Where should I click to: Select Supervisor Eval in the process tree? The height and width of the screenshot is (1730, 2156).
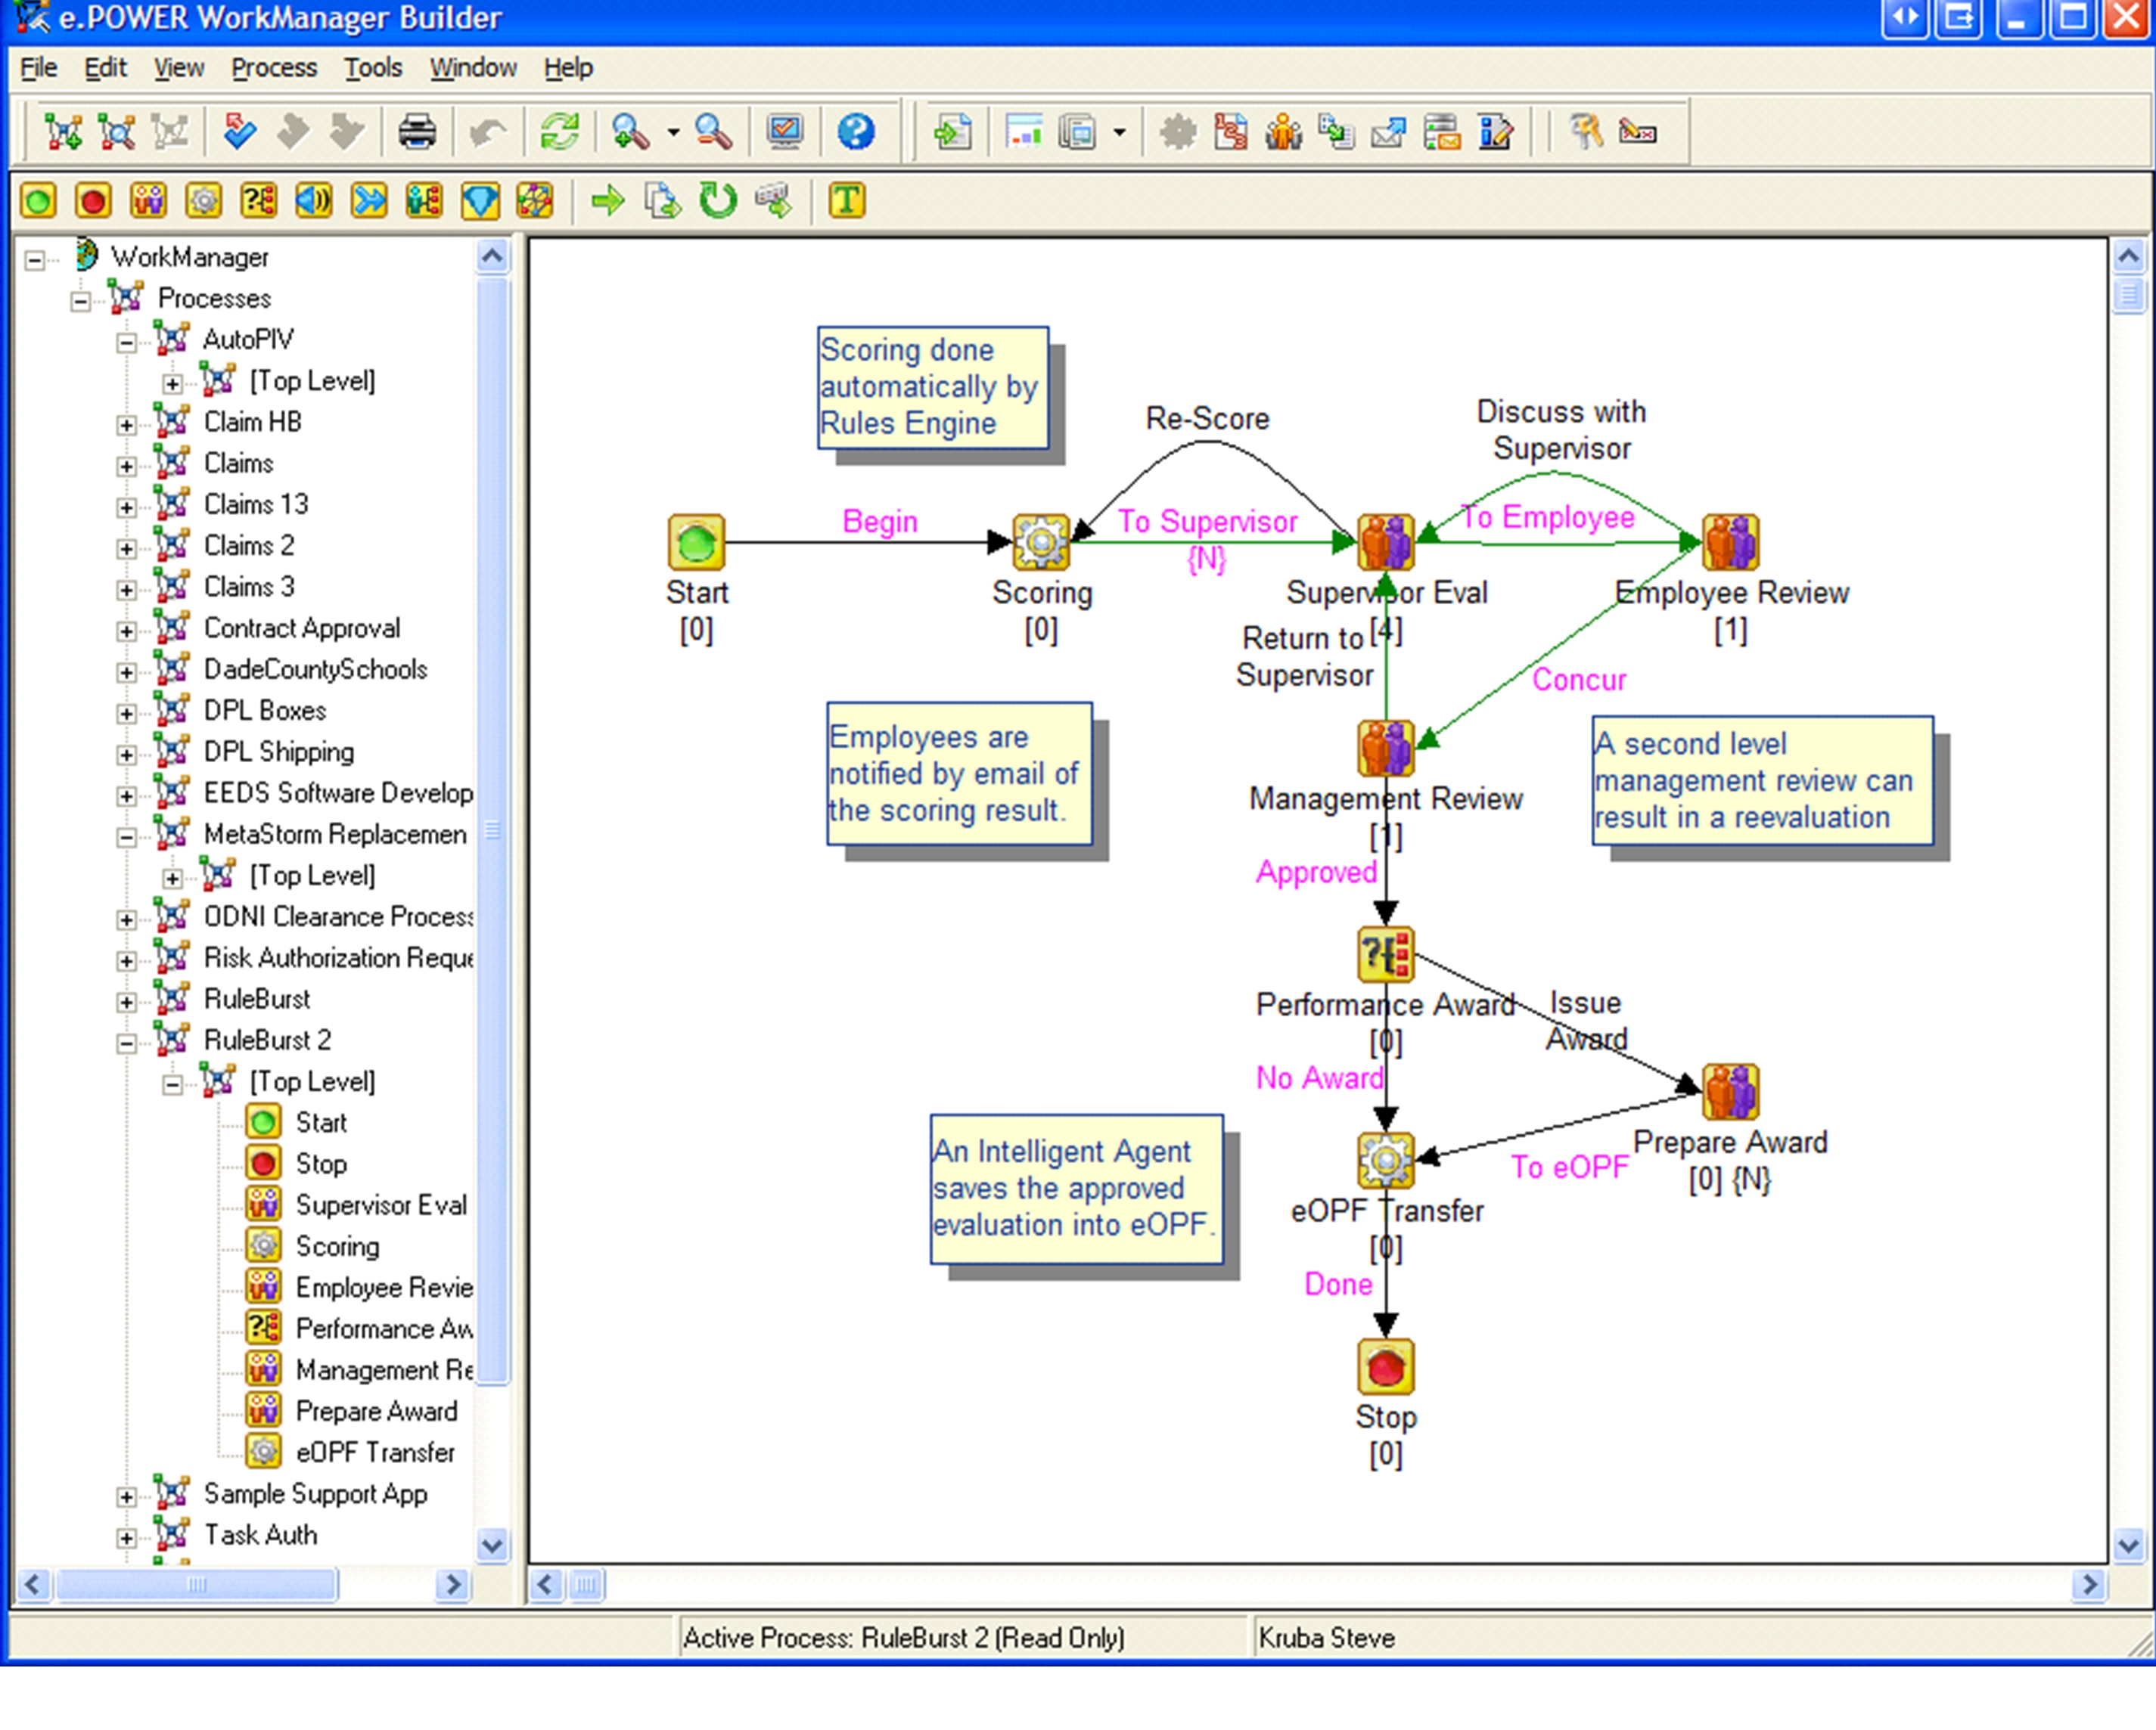381,1205
